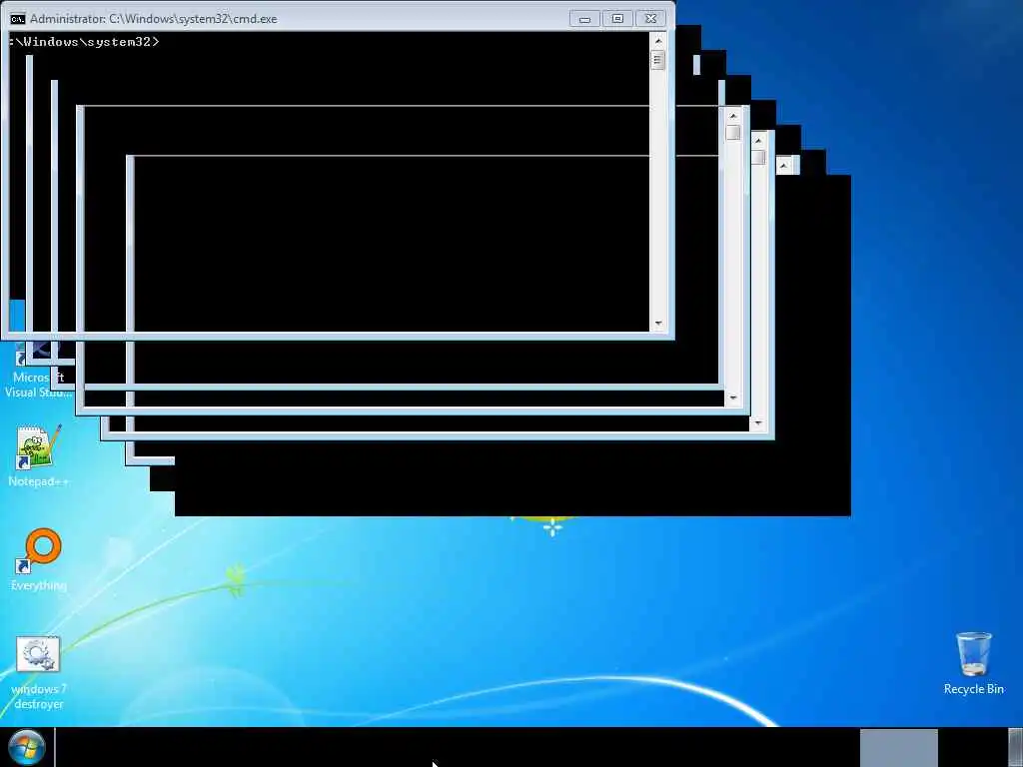This screenshot has width=1023, height=767.
Task: Click the Windows\system32 prompt line
Action: 84,42
